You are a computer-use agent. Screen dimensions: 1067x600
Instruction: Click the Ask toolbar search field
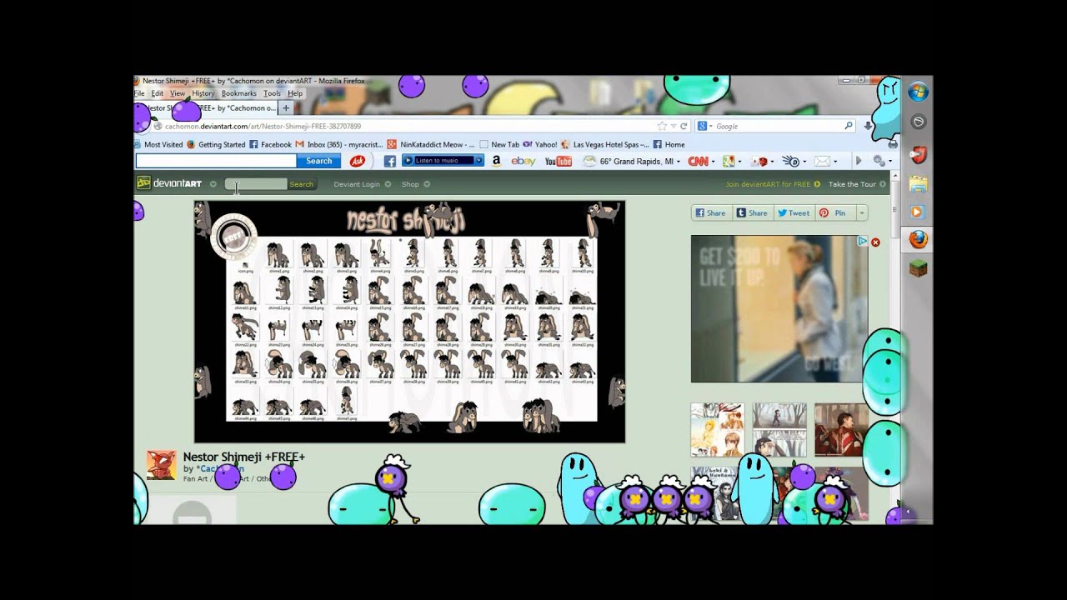tap(216, 161)
